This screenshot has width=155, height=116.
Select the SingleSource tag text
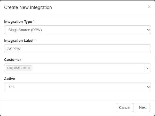pos(17,68)
